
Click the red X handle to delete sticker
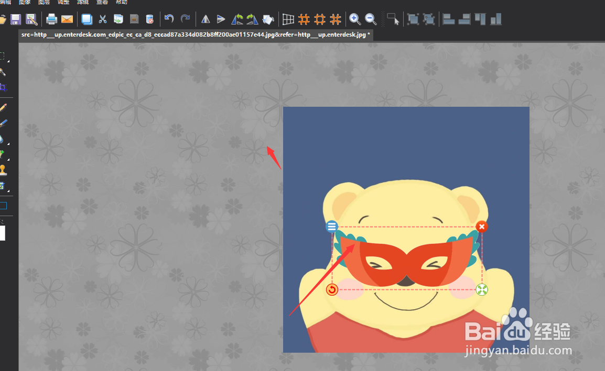tap(481, 227)
